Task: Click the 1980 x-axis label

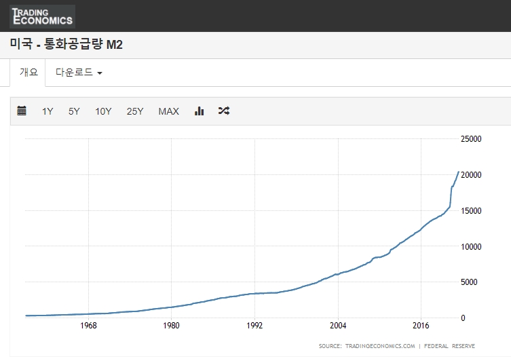Action: click(x=171, y=326)
